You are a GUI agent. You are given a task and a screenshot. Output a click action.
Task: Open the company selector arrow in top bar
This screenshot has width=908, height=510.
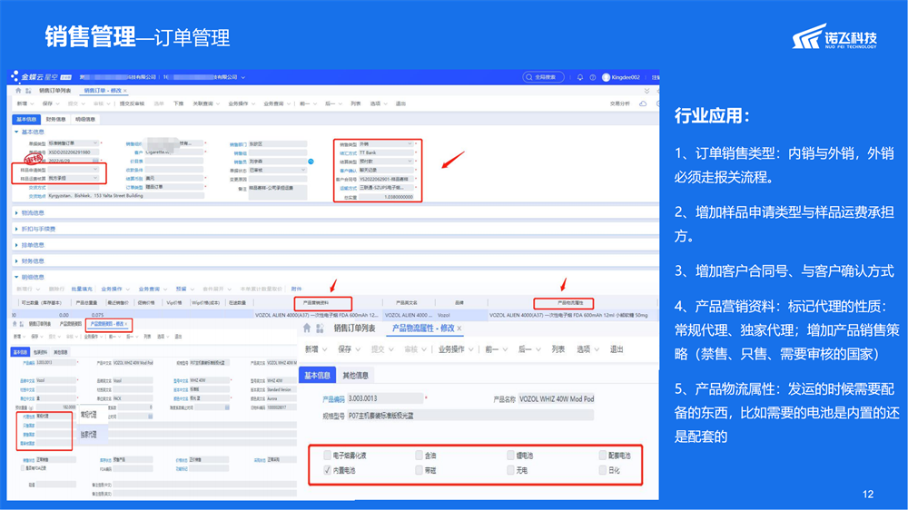point(243,77)
